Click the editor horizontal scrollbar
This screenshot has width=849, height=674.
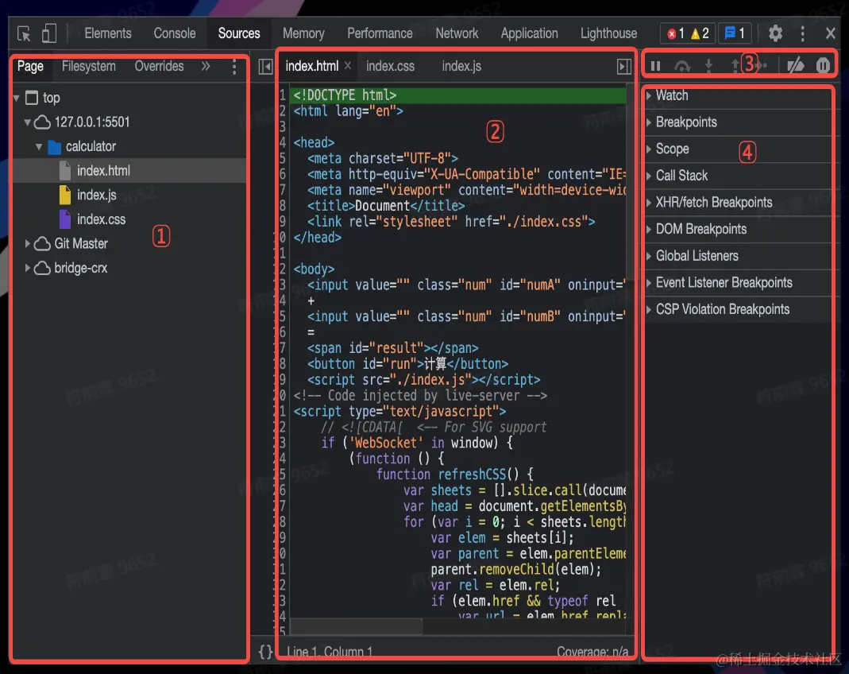[x=357, y=627]
